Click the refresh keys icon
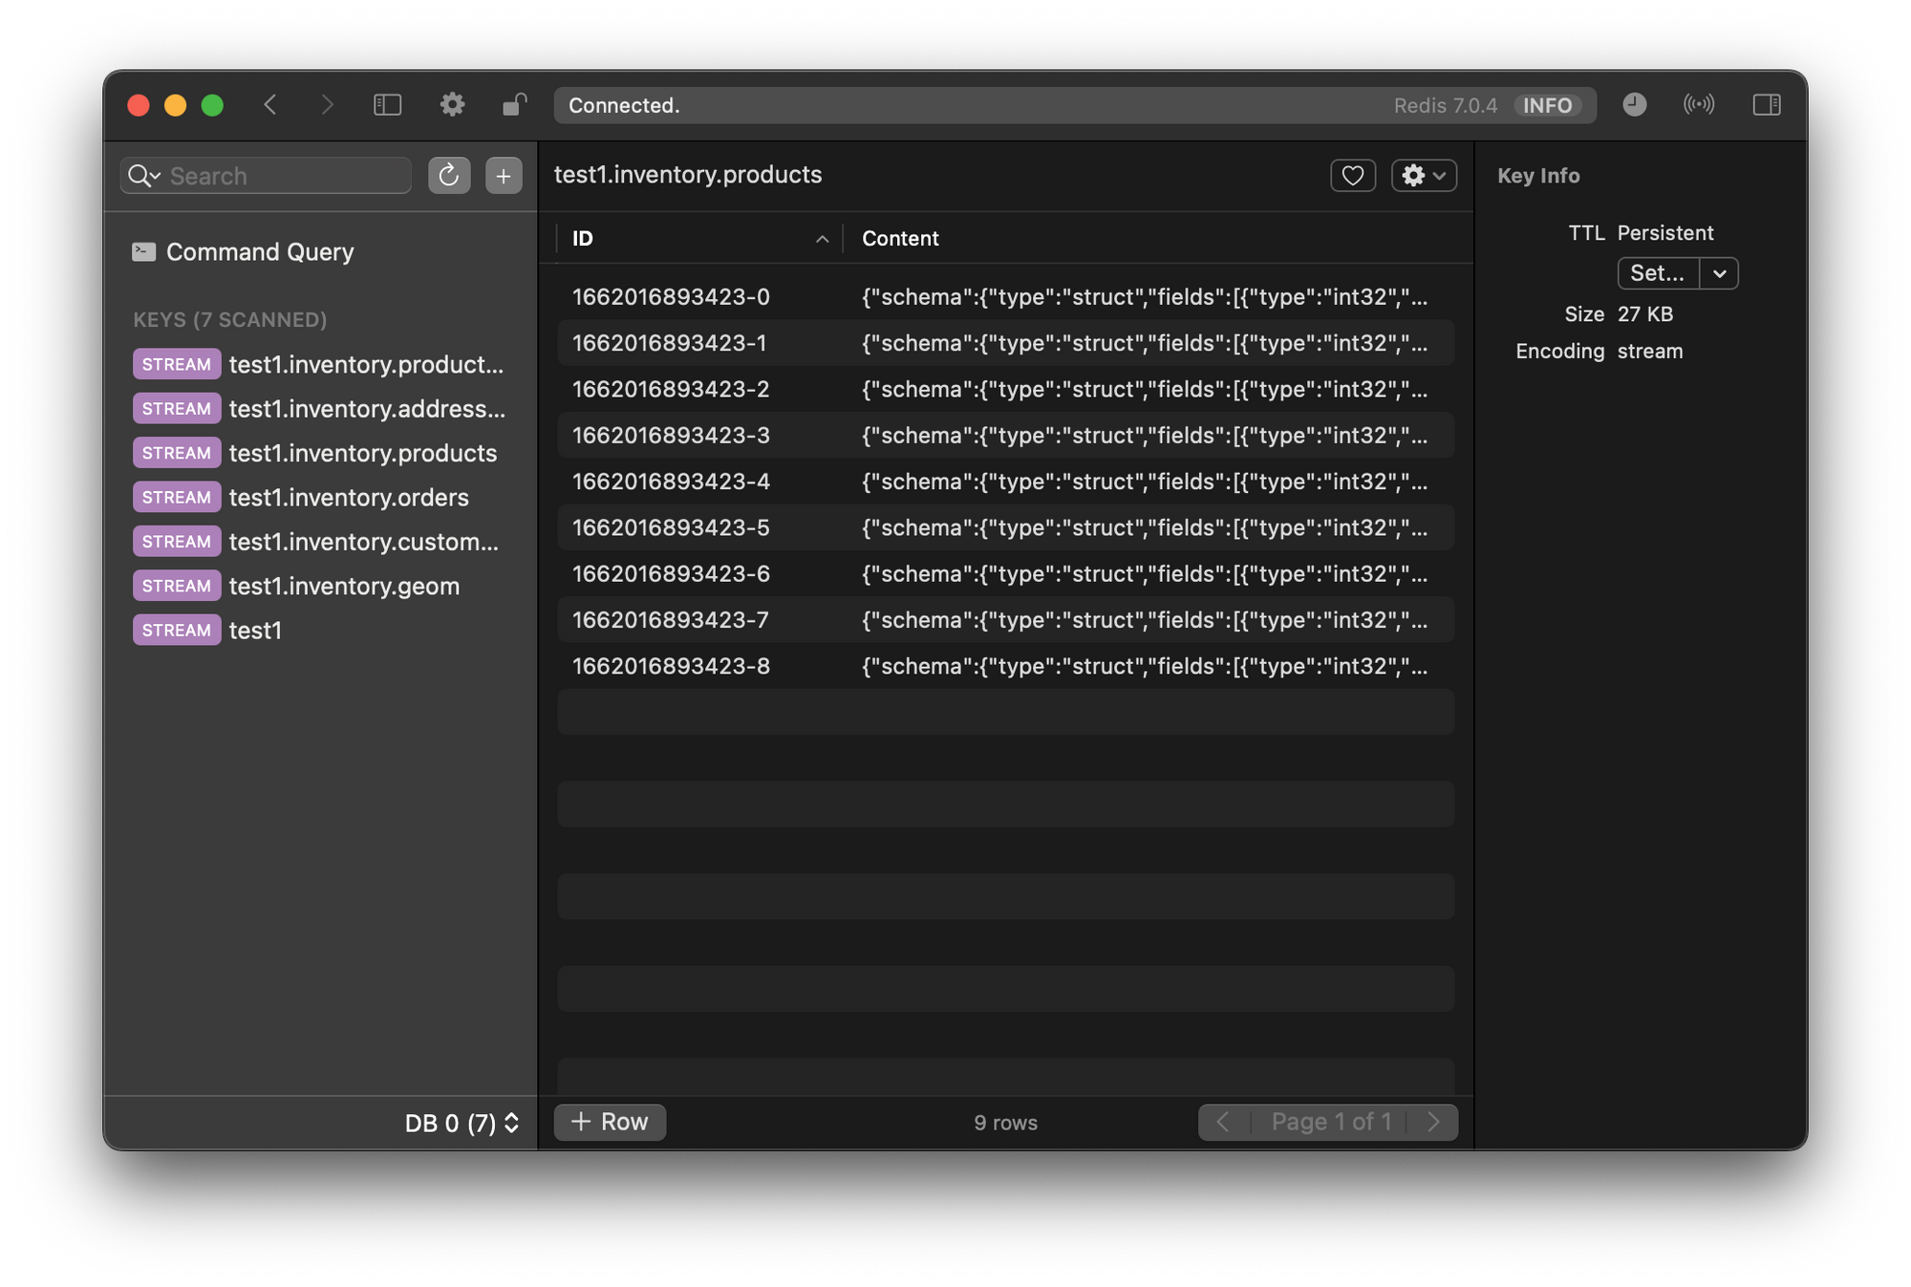Viewport: 1911px width, 1287px height. tap(448, 176)
